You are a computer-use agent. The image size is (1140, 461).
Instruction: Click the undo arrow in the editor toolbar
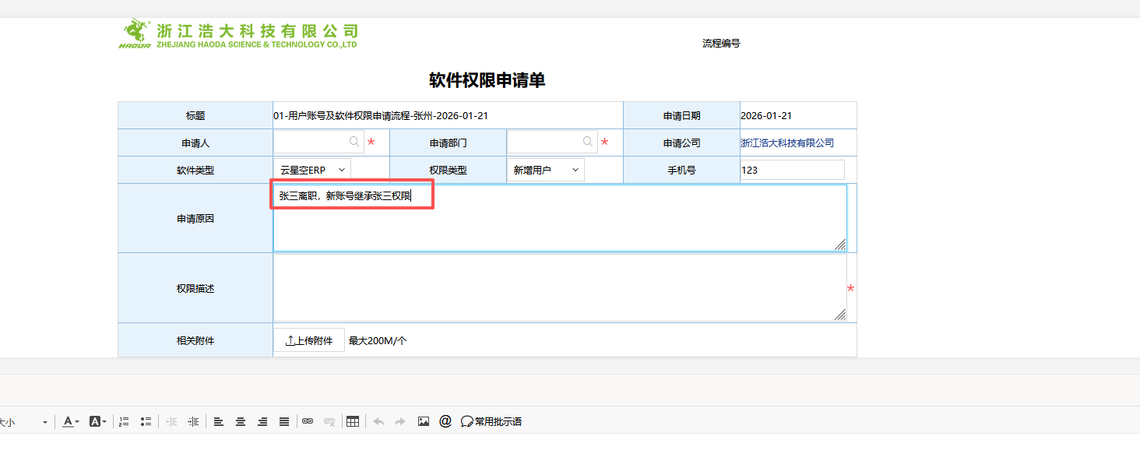[378, 421]
